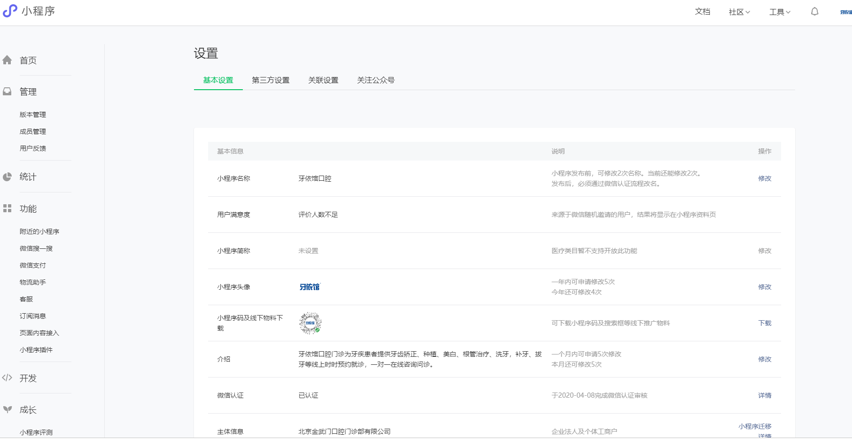Click 修改 for 小程序名称
Image resolution: width=852 pixels, height=439 pixels.
tap(765, 178)
